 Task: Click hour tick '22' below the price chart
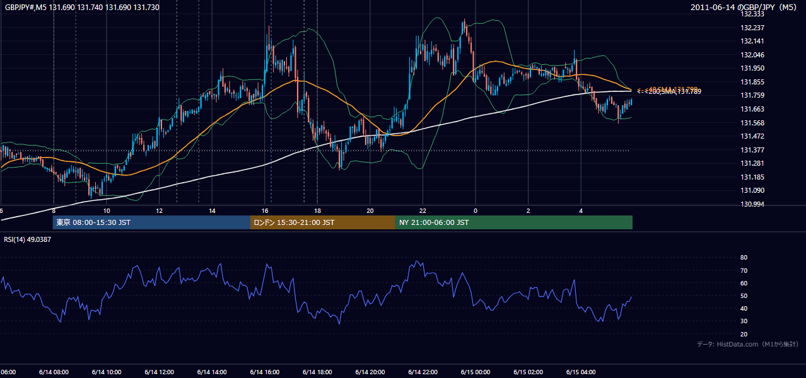[x=423, y=211]
